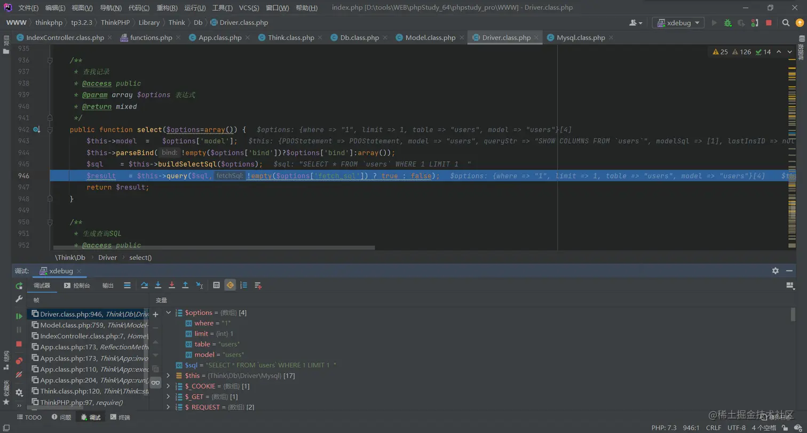The width and height of the screenshot is (807, 433).
Task: Collapse the $options array node
Action: (169, 312)
